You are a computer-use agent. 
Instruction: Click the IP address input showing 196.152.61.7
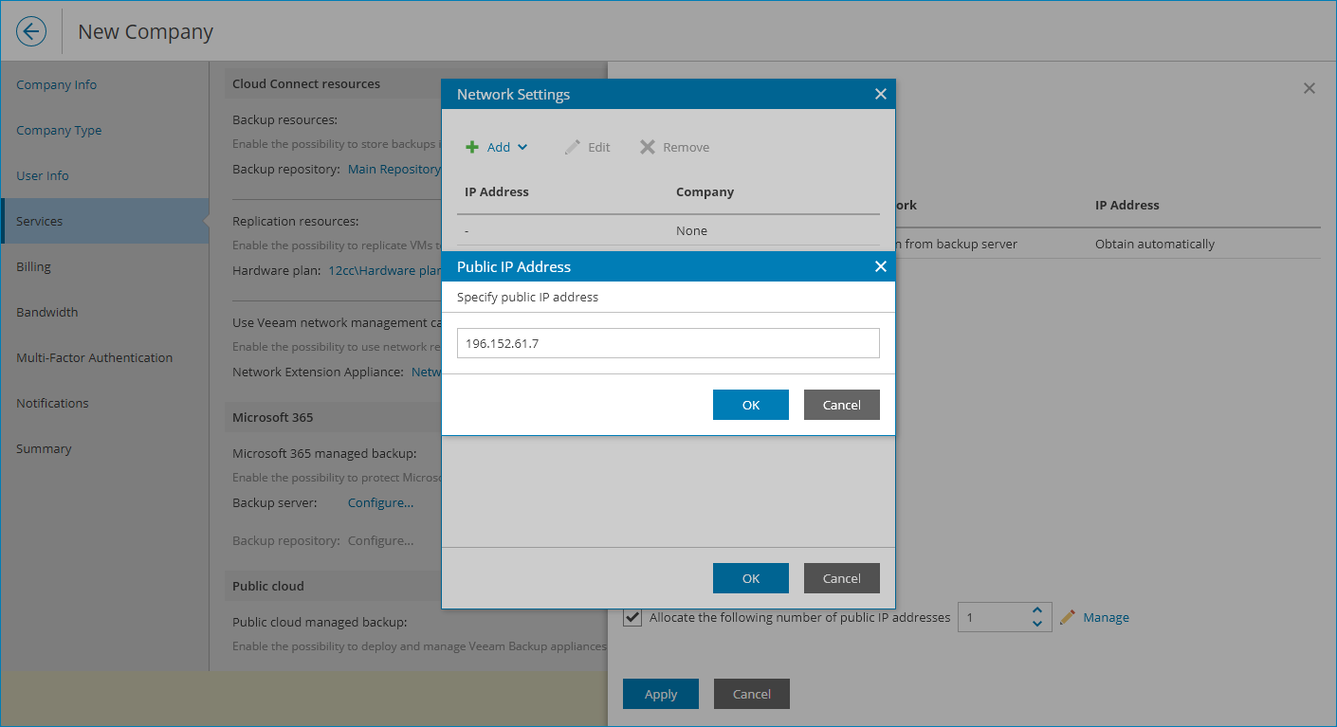tap(668, 342)
